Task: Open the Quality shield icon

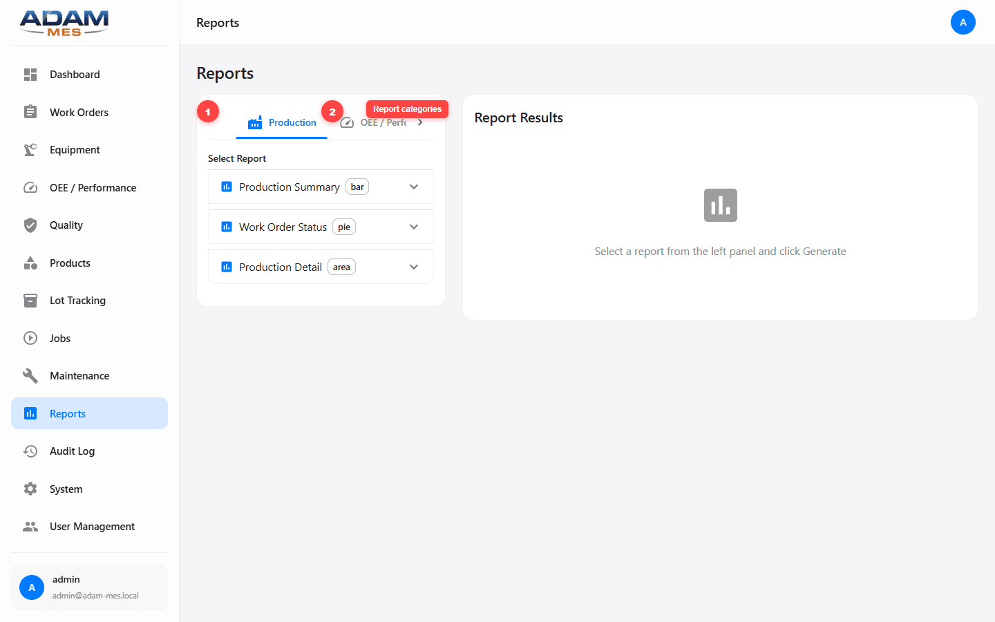Action: point(30,225)
